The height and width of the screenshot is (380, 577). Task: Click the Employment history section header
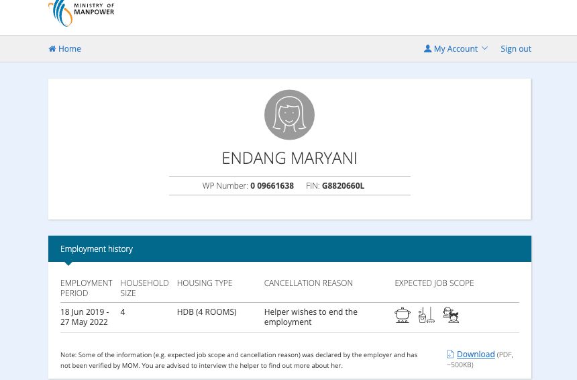tap(97, 249)
